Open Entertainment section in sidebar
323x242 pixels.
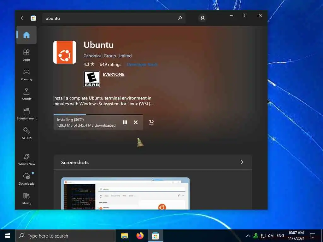(x=26, y=114)
